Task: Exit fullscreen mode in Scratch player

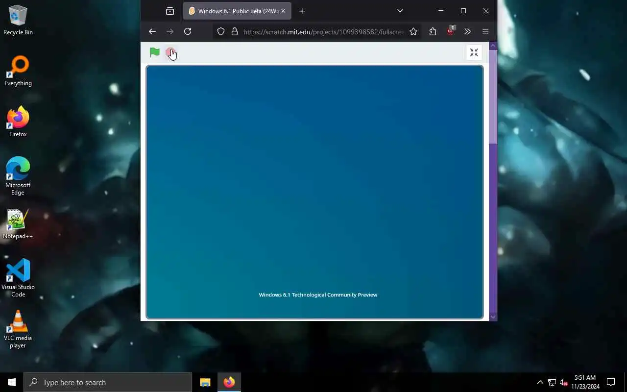Action: (474, 52)
